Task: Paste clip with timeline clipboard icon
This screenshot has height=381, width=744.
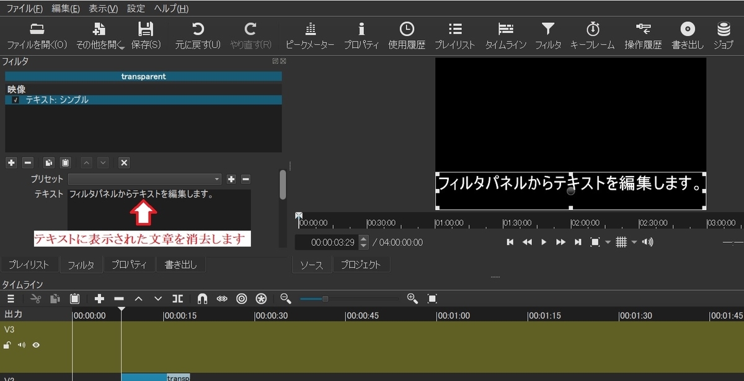Action: click(75, 299)
